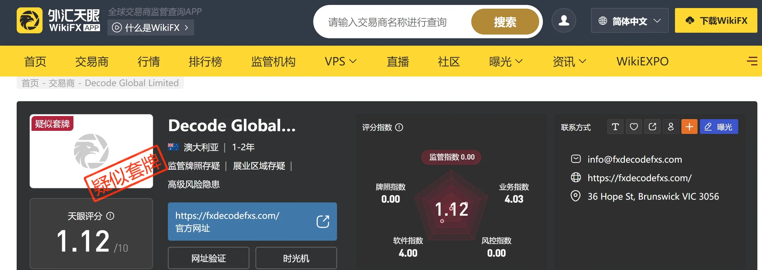Open the 排行榜 nav item
Screen dimensions: 762x270
205,61
